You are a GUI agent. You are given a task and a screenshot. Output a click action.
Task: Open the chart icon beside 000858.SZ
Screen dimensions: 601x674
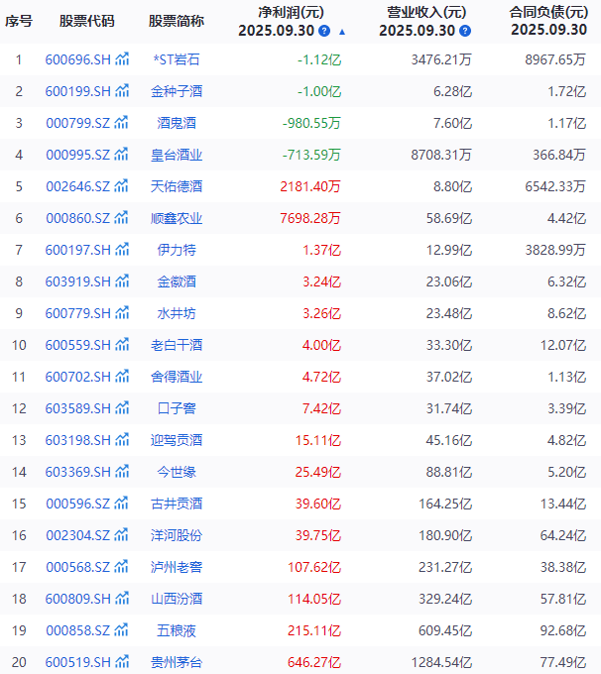pos(121,630)
